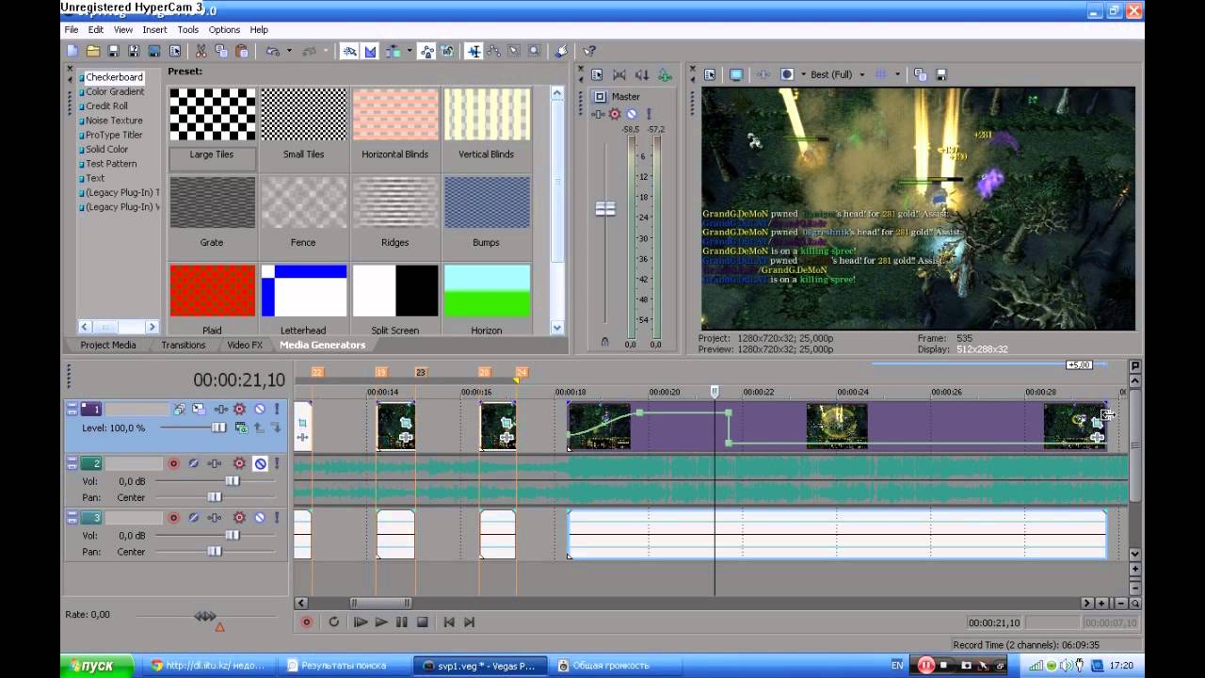Preview on external monitor icon
This screenshot has width=1205, height=678.
(736, 74)
